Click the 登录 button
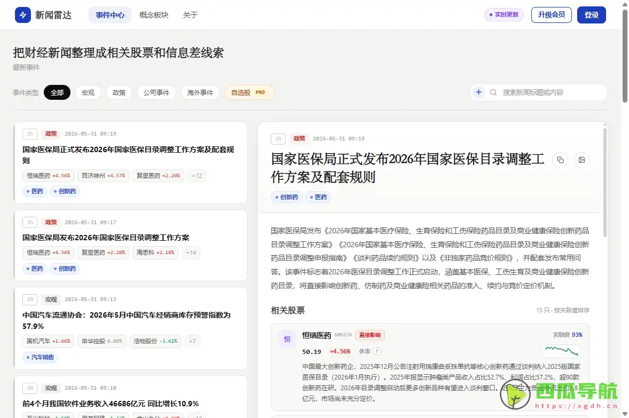Viewport: 629px width, 418px height. 591,15
